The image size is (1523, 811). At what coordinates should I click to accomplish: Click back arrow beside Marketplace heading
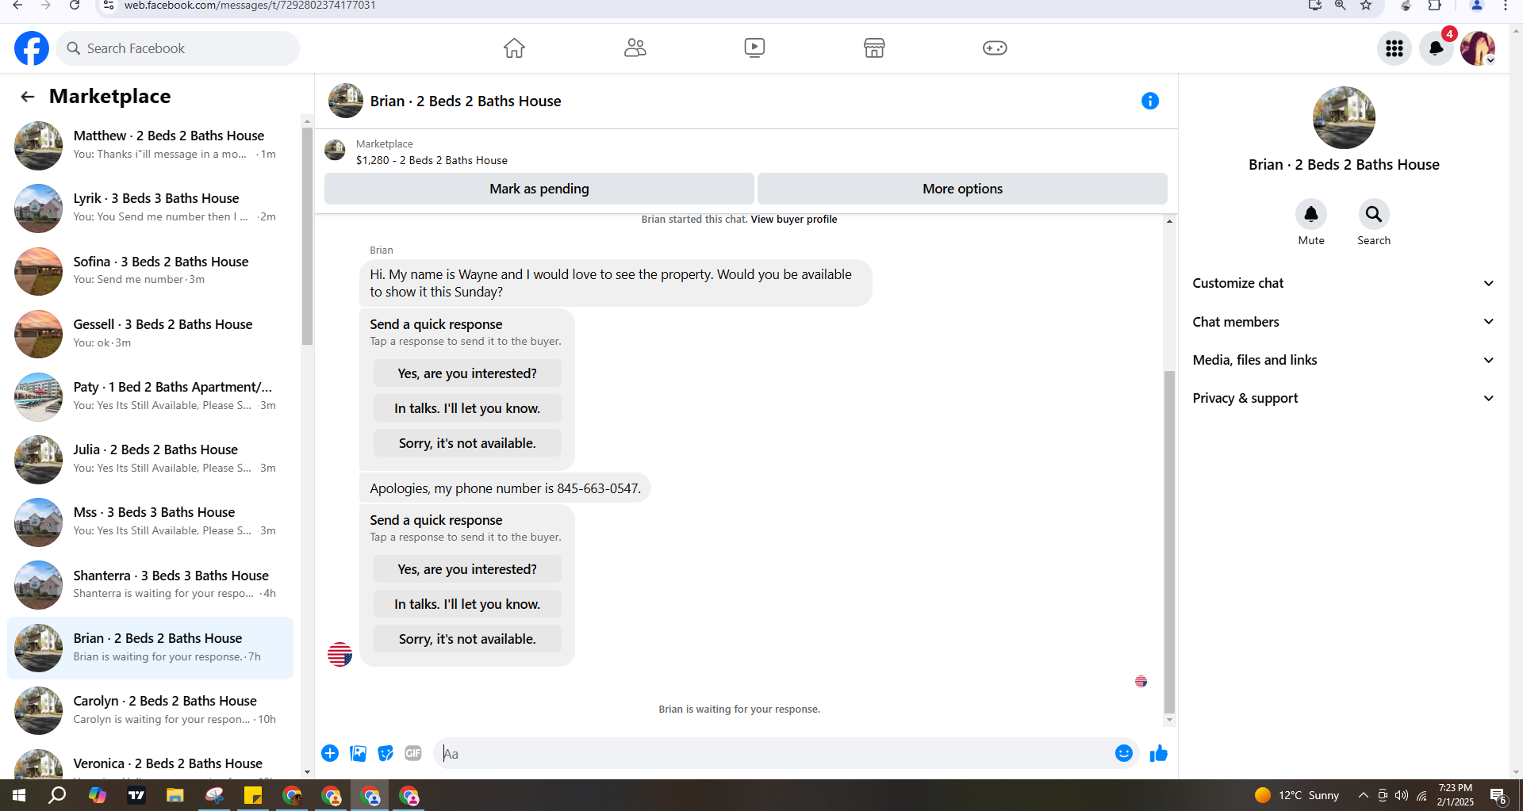(28, 97)
